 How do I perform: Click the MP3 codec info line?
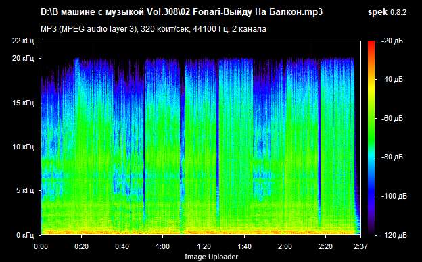pos(154,29)
